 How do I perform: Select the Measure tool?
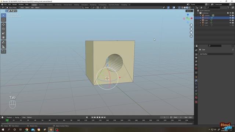tap(4, 47)
